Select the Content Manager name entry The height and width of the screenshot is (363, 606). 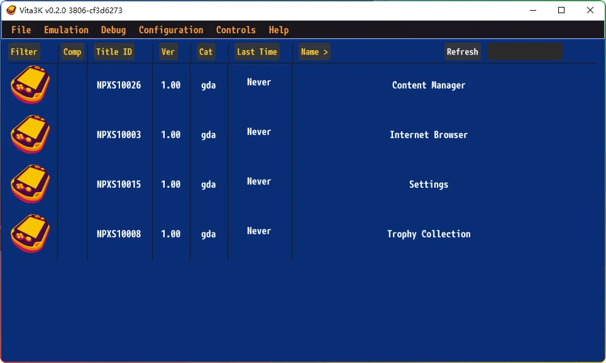coord(429,85)
